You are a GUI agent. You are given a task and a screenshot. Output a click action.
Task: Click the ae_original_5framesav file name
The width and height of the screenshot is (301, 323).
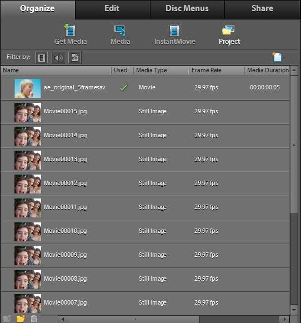(74, 87)
